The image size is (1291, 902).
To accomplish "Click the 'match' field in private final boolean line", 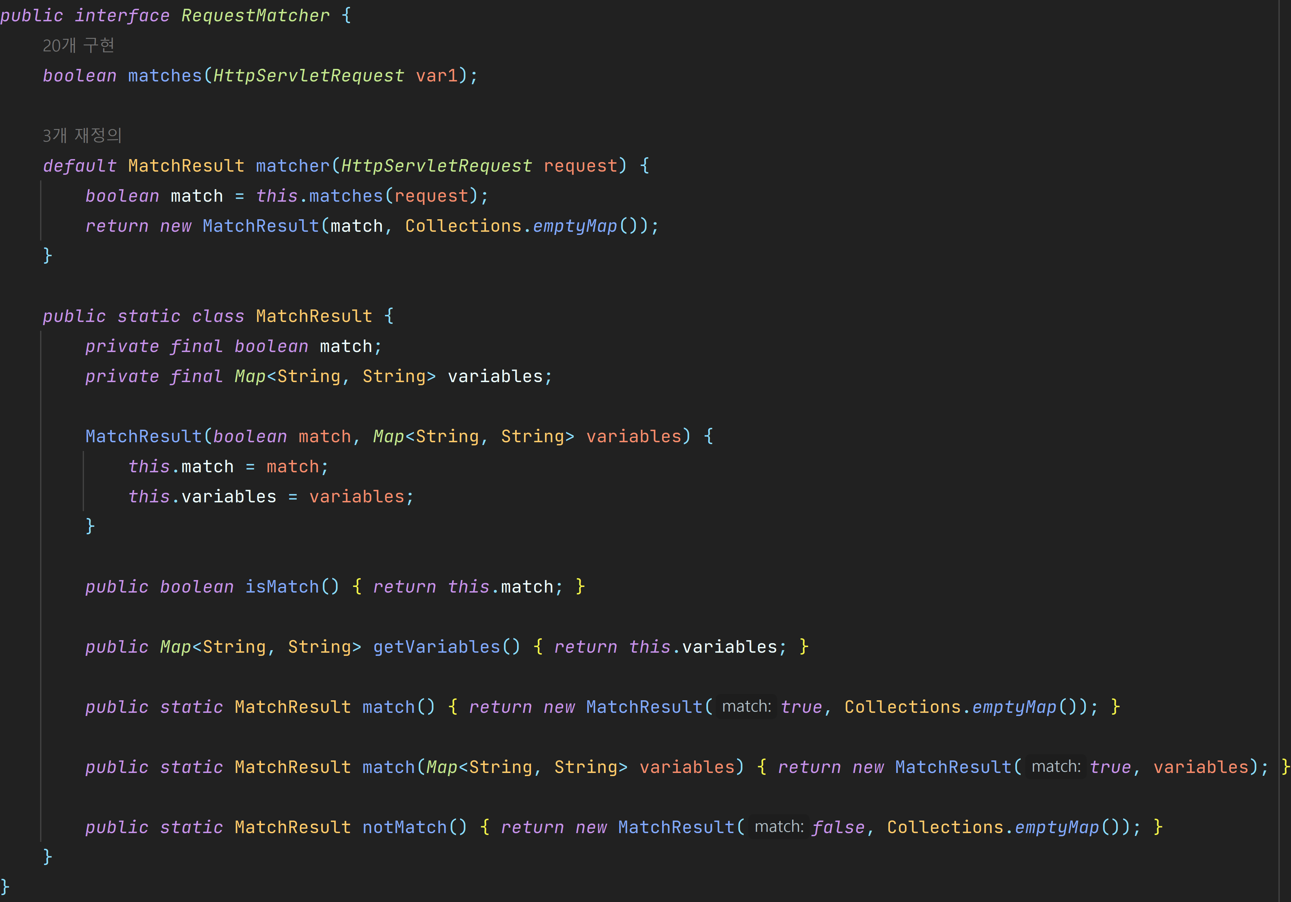I will click(x=346, y=346).
